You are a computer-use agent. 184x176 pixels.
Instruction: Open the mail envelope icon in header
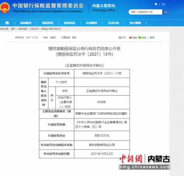(163, 4)
